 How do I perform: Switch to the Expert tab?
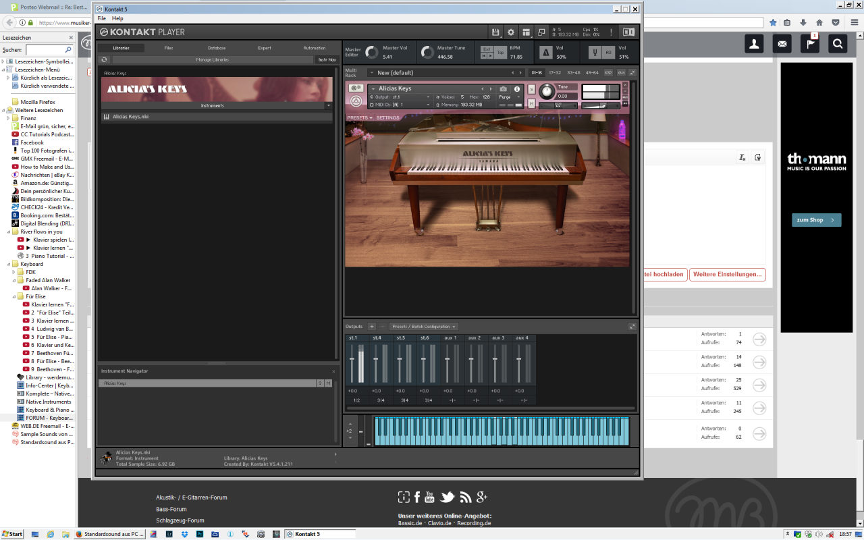[265, 48]
